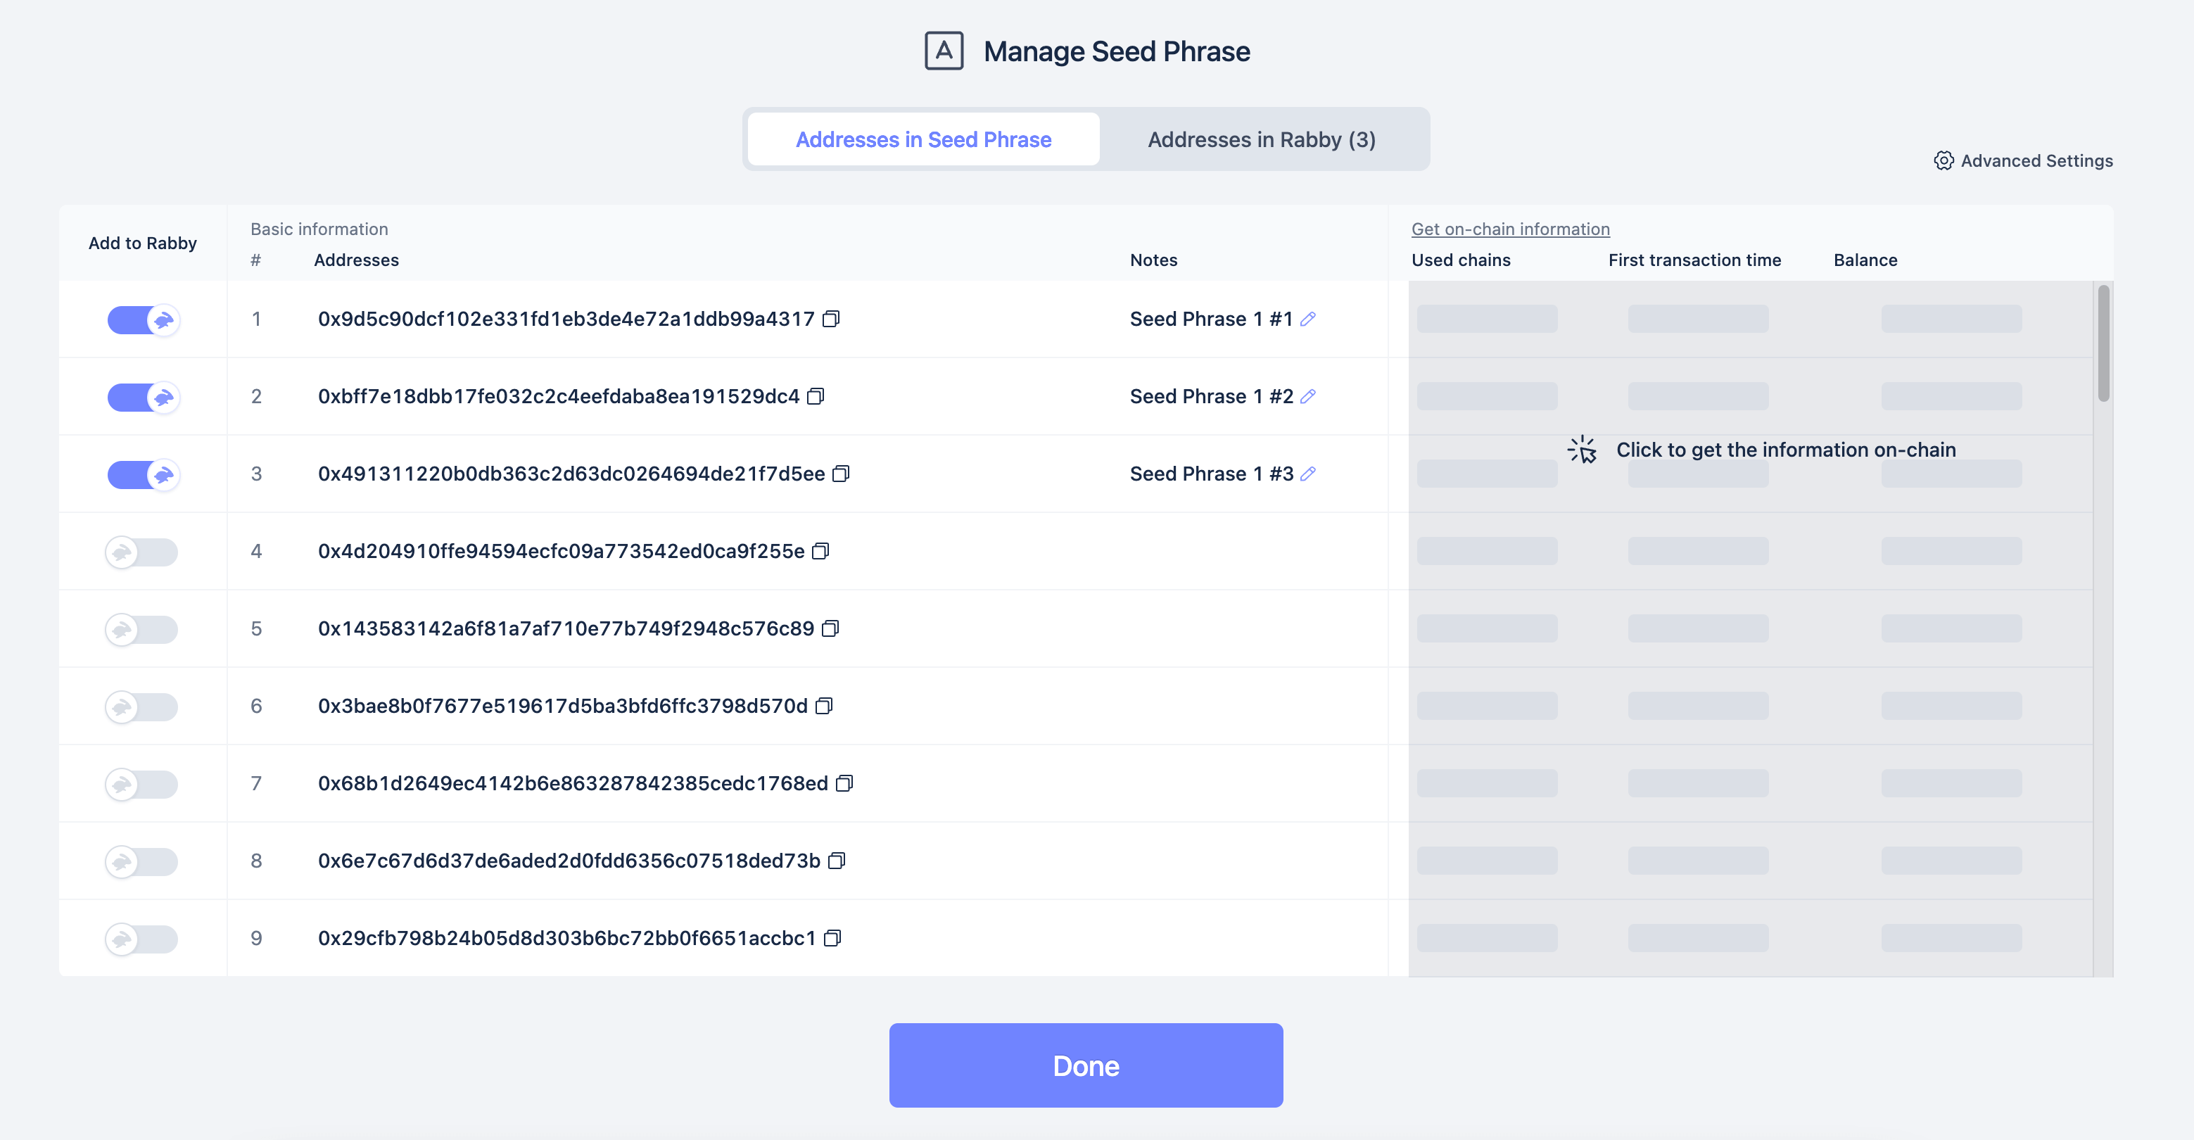Image resolution: width=2194 pixels, height=1140 pixels.
Task: Enable Add to Rabby for address 7
Action: point(141,785)
